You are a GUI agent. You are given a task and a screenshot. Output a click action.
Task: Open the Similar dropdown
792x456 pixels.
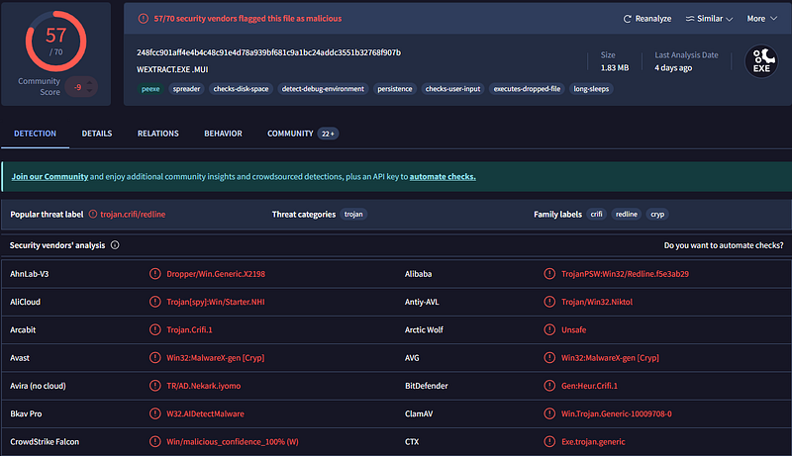coord(709,19)
